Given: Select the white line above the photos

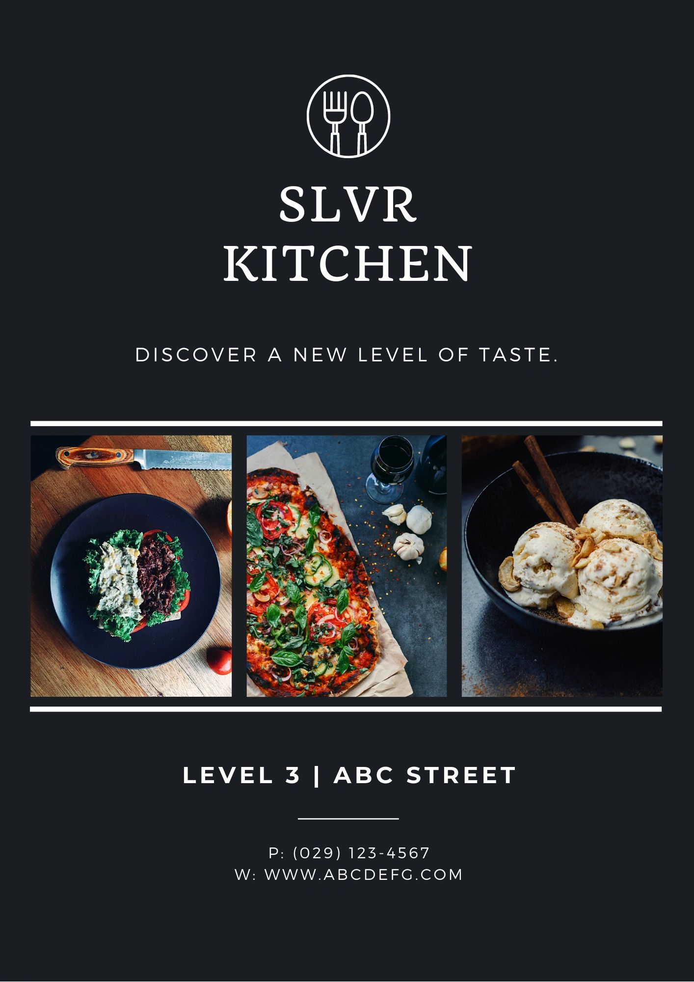Looking at the screenshot, I should point(347,423).
